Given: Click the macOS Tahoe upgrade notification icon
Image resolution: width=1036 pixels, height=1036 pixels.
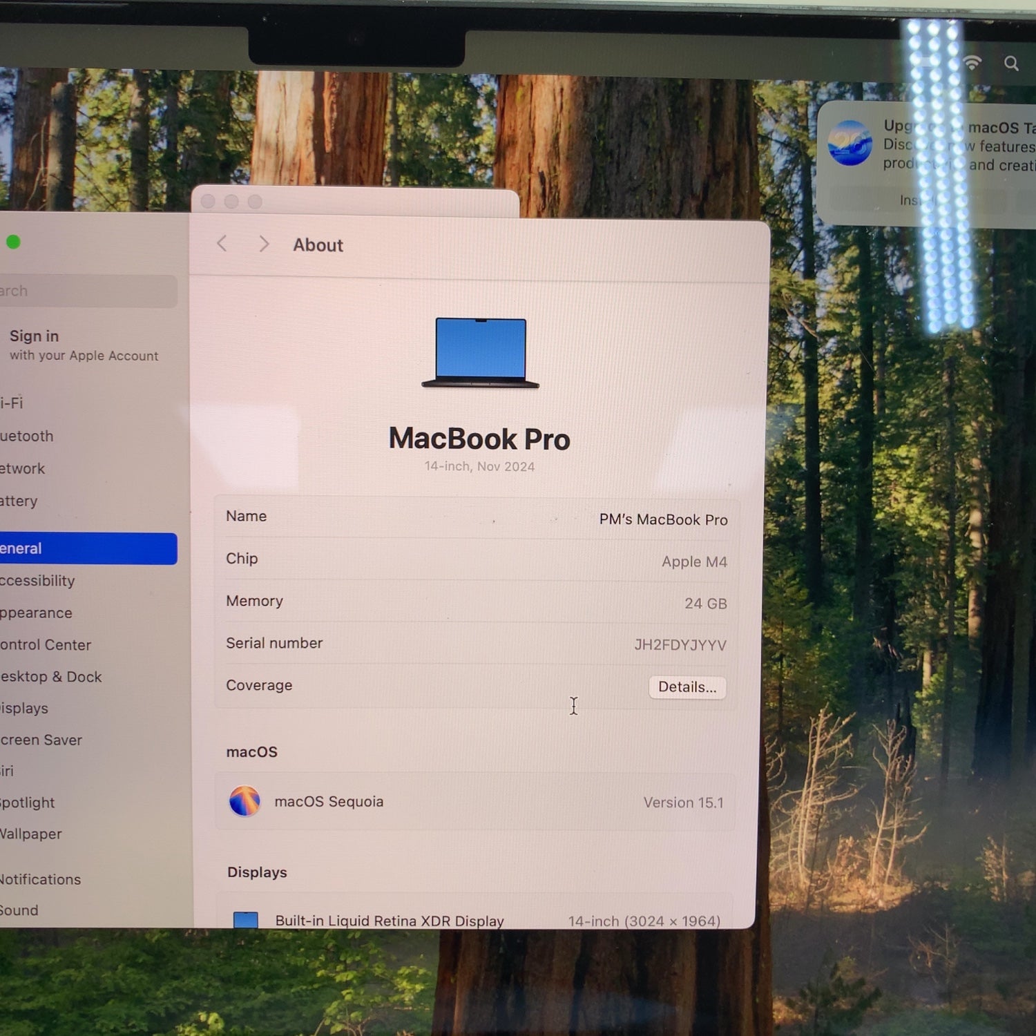Looking at the screenshot, I should [x=850, y=144].
